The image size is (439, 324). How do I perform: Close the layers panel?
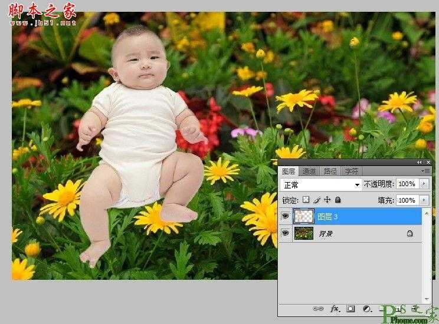tap(428, 162)
